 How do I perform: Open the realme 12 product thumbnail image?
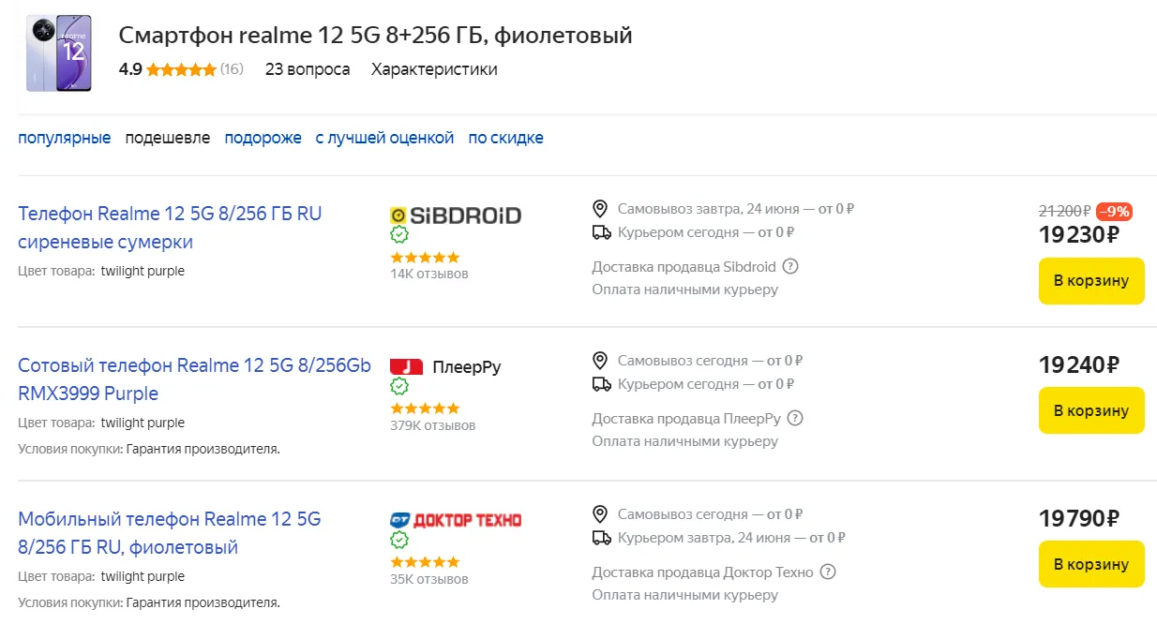click(58, 53)
